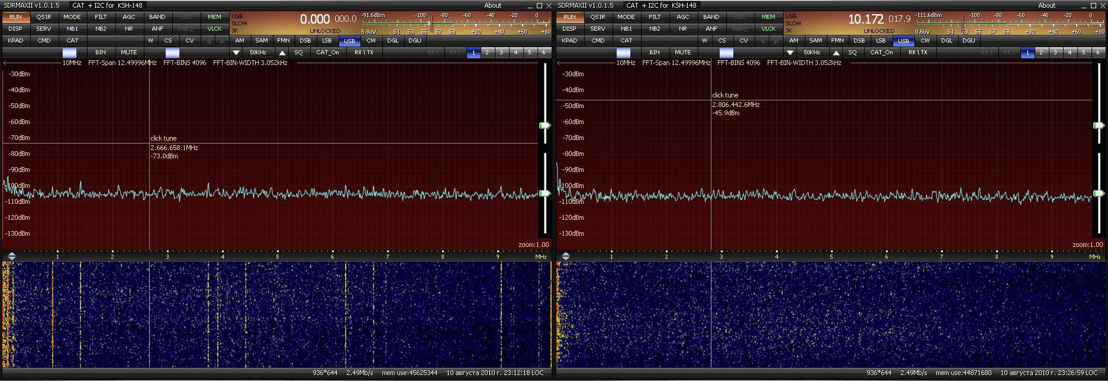Select CW mode in the left window
1108x381 pixels.
[x=371, y=41]
